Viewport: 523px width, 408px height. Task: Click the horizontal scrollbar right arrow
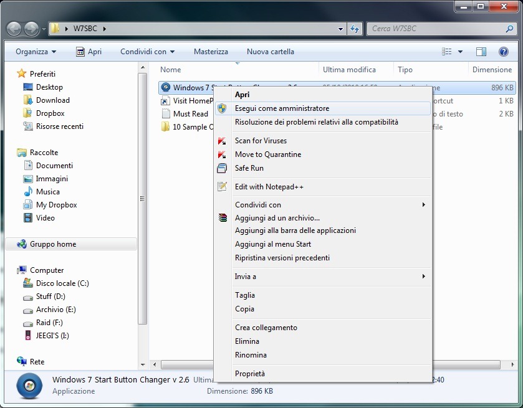pos(512,364)
